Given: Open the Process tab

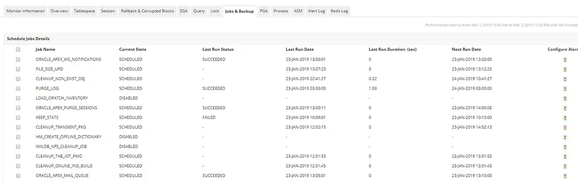Looking at the screenshot, I should pos(281,11).
